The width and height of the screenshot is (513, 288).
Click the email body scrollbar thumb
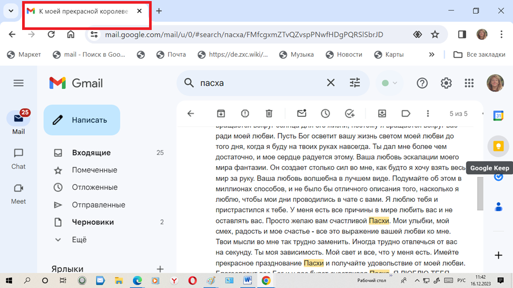(x=480, y=194)
